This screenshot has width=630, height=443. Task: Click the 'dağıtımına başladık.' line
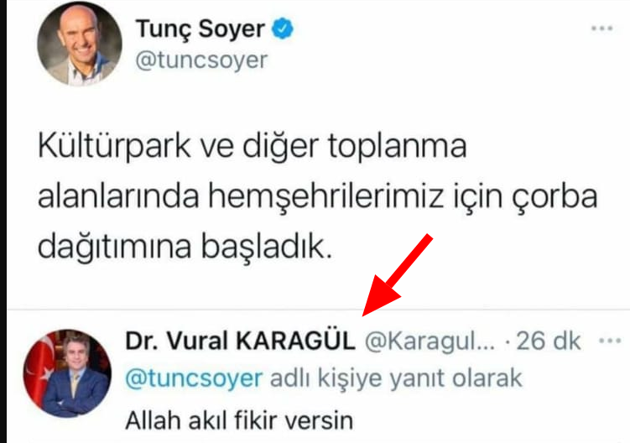click(185, 247)
